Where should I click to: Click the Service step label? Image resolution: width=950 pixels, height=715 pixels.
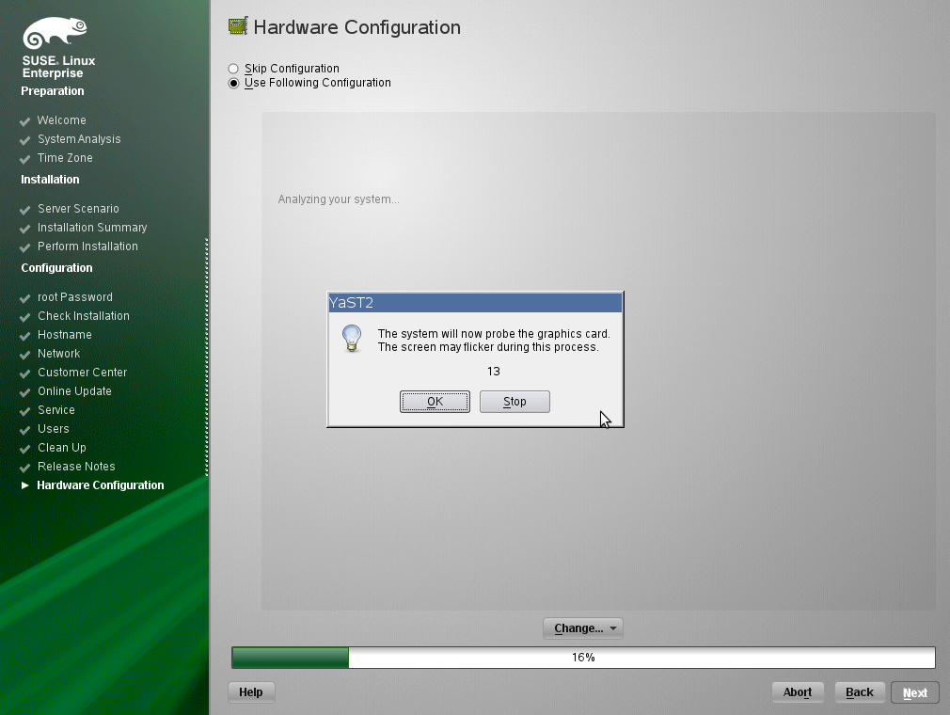coord(56,409)
